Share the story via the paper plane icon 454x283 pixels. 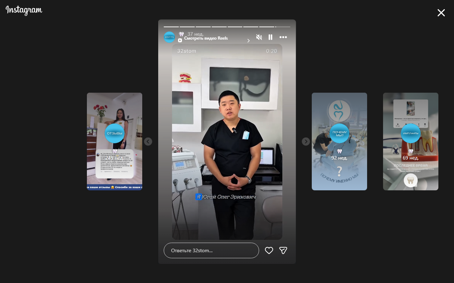click(x=283, y=250)
